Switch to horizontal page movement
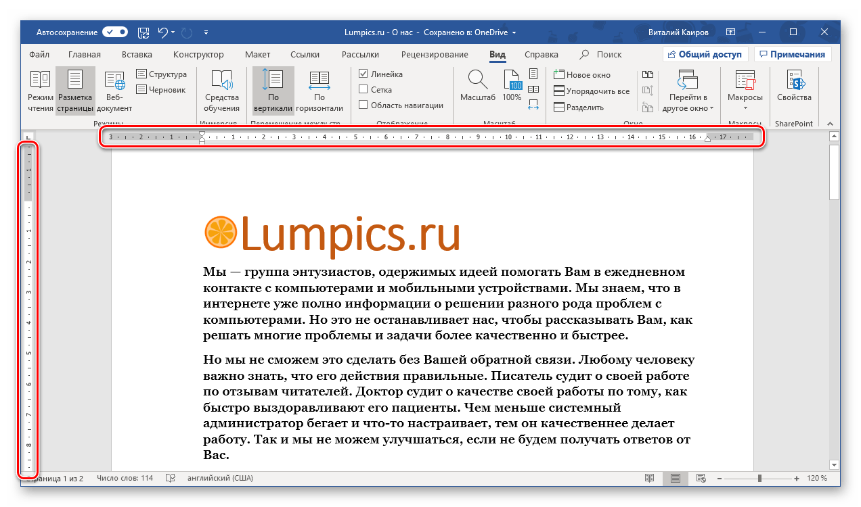This screenshot has height=507, width=861. 319,91
